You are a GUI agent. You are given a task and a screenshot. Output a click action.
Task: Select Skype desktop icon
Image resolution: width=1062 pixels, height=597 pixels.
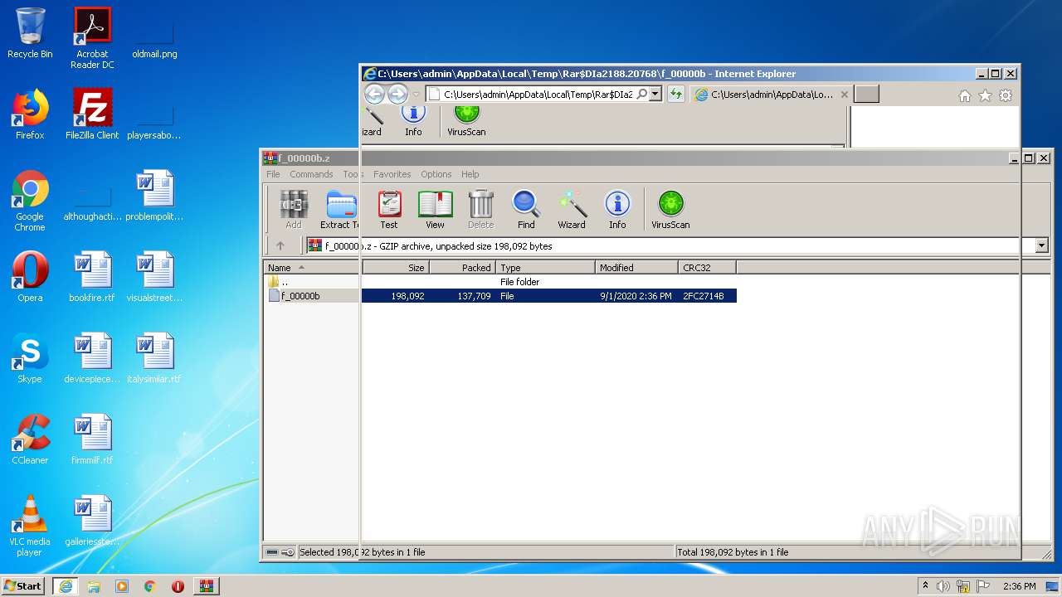(x=30, y=358)
